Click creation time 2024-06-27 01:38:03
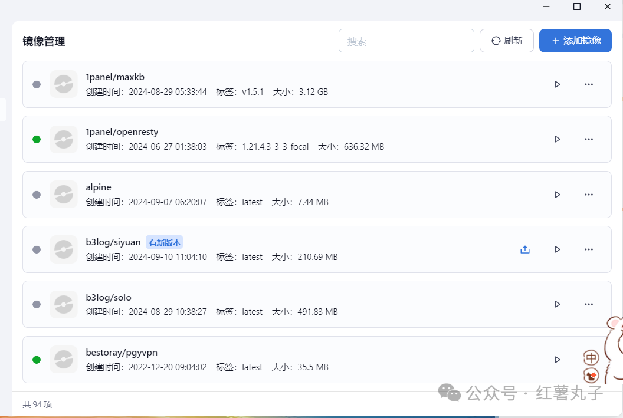The height and width of the screenshot is (418, 623). point(168,146)
